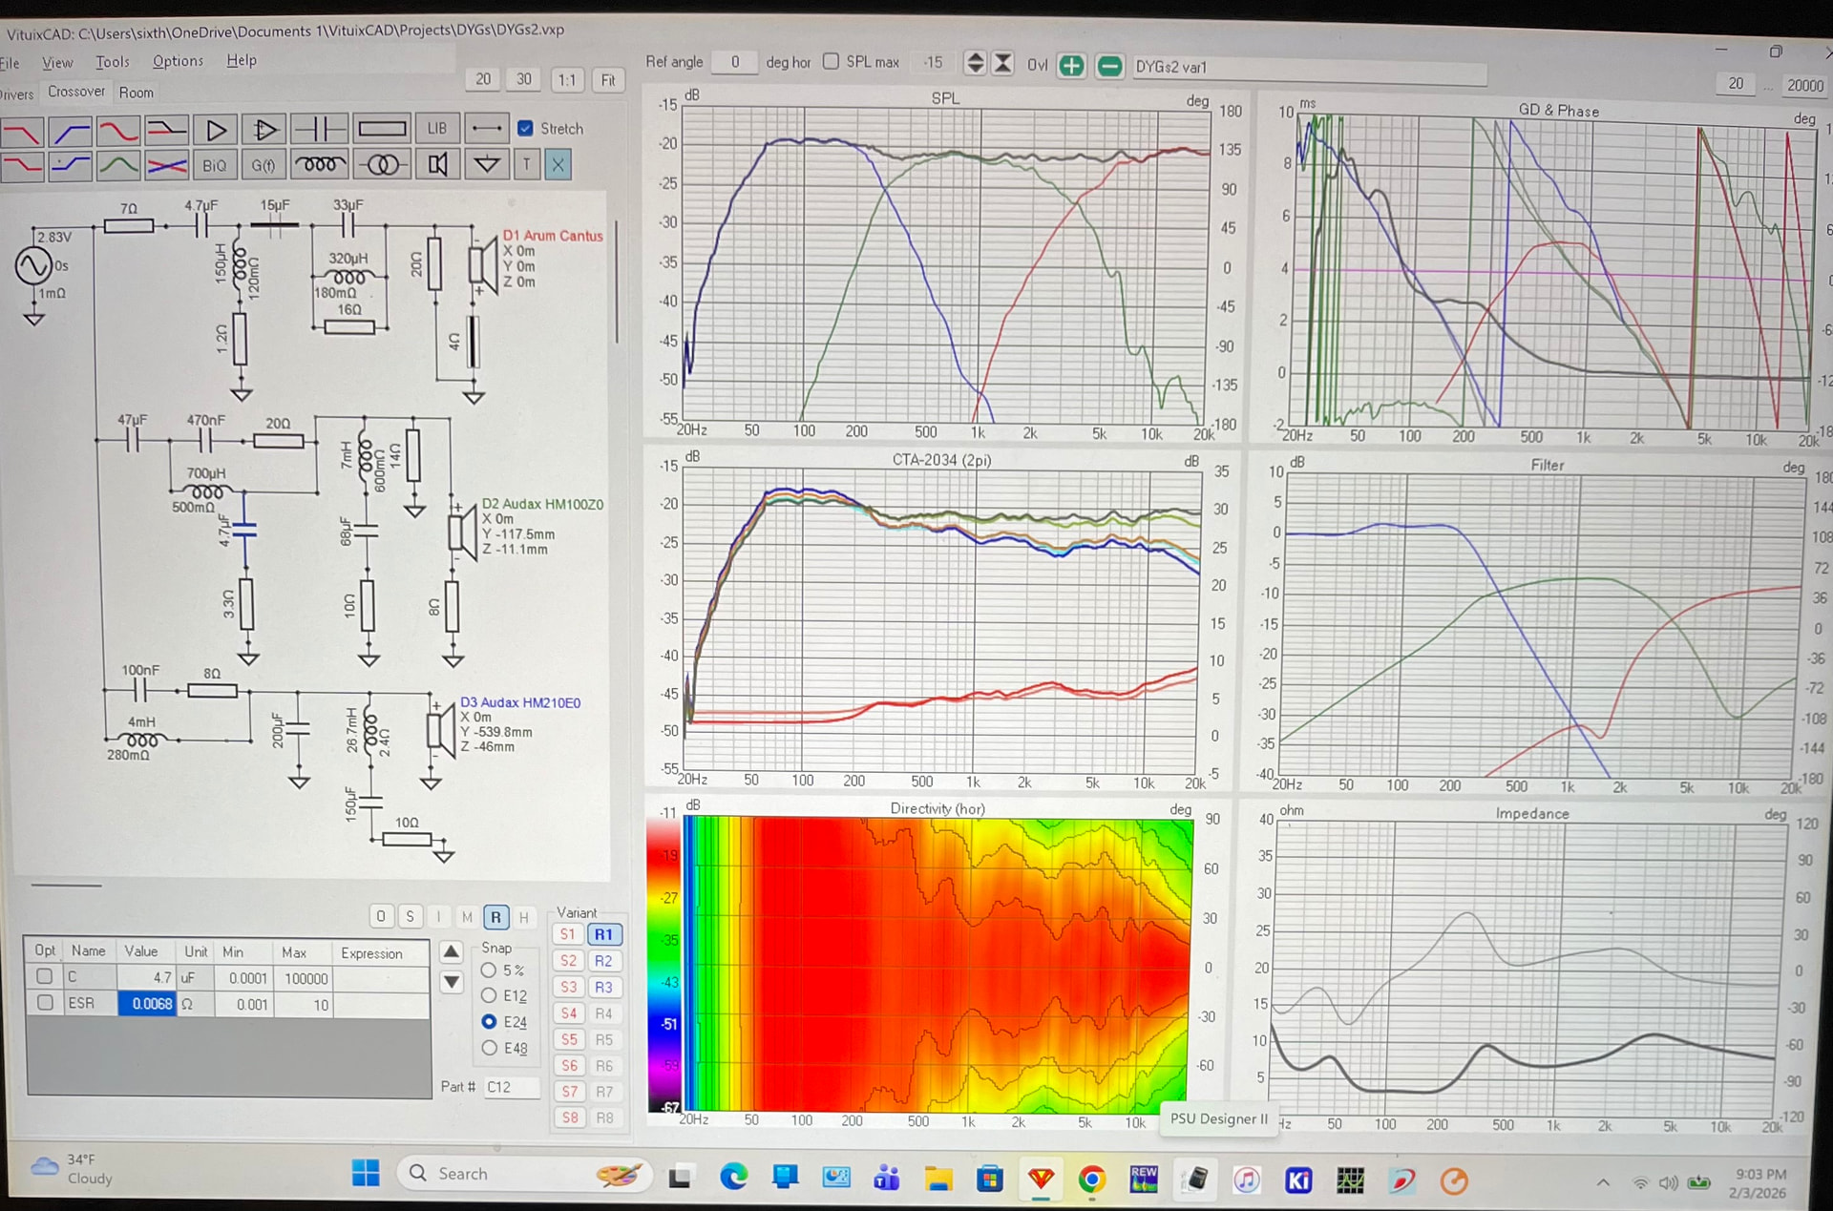Click the SPL max up/down stepper arrows

click(975, 63)
